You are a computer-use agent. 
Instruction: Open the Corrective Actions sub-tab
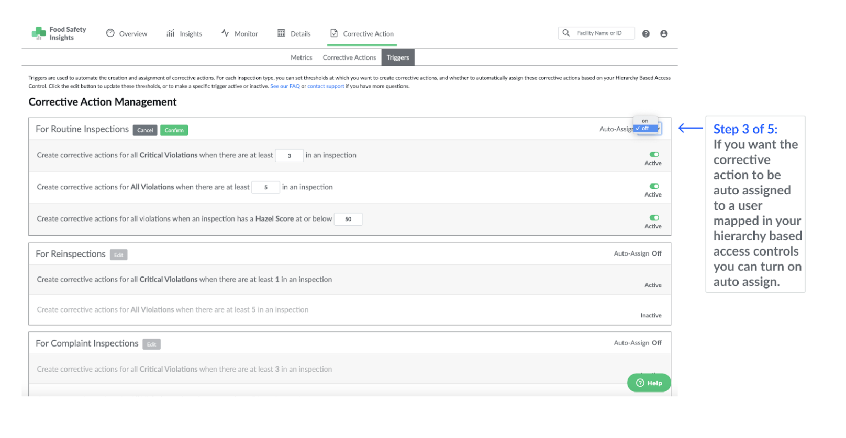[x=349, y=58]
